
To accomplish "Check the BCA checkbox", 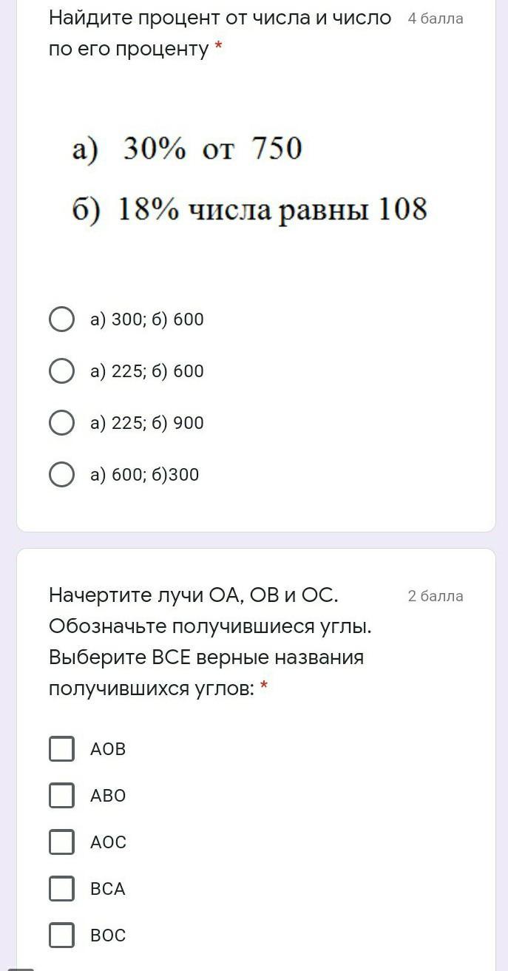I will click(x=61, y=888).
